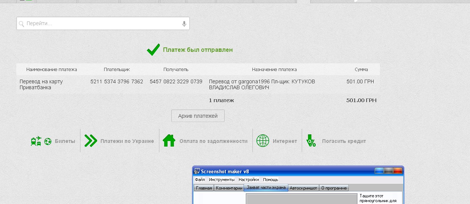Click the globe Internet icon

pyautogui.click(x=263, y=141)
